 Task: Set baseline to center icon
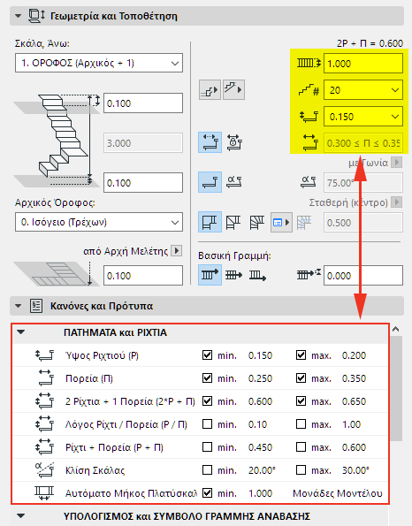(233, 275)
